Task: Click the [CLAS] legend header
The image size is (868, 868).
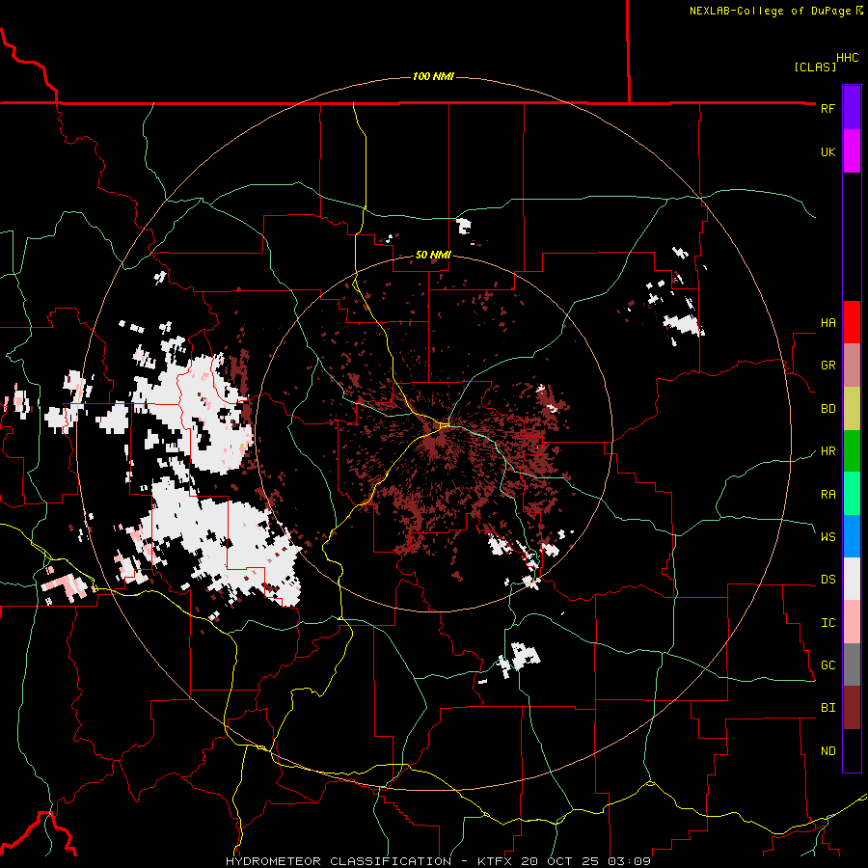Action: coord(815,67)
